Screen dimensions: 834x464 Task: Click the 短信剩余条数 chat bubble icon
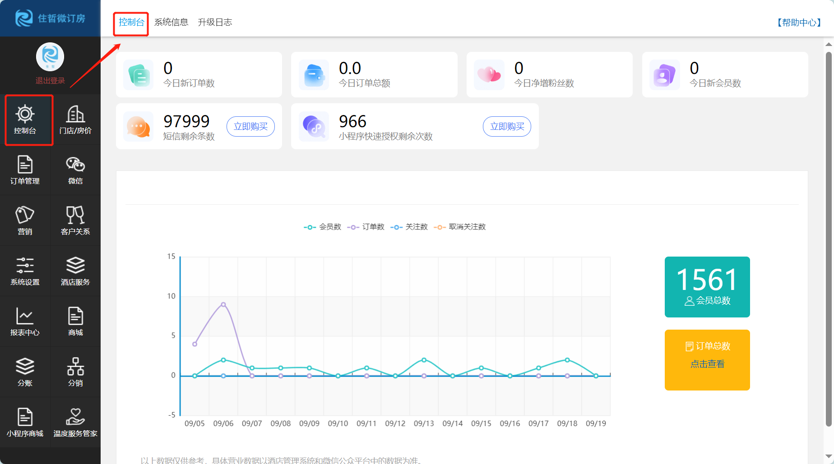pyautogui.click(x=139, y=127)
